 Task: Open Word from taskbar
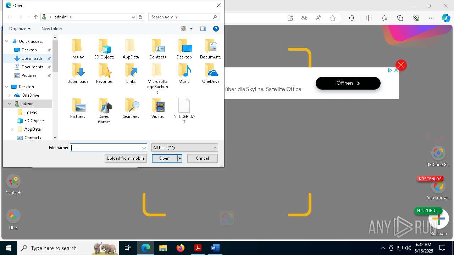pos(215,248)
